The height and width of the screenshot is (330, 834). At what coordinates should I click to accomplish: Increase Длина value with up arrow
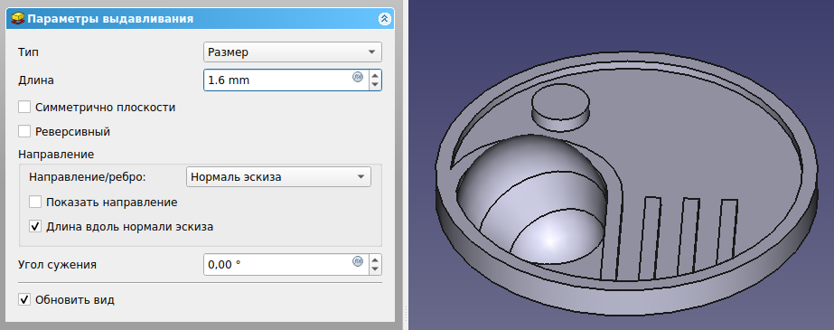coord(375,76)
